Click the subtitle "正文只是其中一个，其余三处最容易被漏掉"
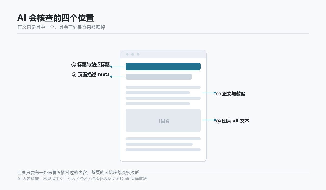 (61, 27)
